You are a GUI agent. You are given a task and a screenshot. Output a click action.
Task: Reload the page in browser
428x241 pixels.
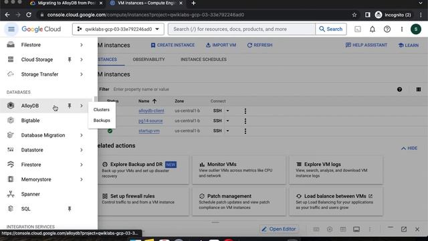pyautogui.click(x=29, y=15)
